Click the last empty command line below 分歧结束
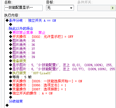 [x=7, y=105]
